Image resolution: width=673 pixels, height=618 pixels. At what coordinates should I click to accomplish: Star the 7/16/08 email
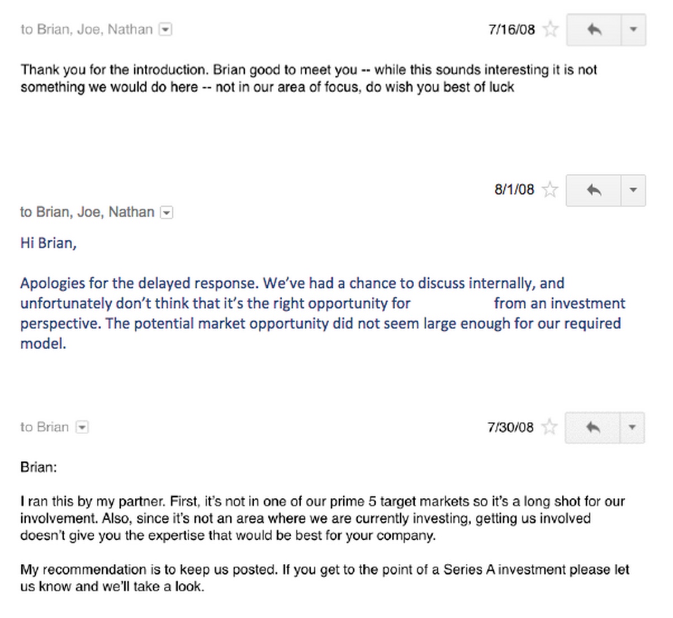click(551, 29)
